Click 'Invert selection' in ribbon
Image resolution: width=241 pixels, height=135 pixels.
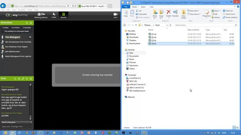230,18
